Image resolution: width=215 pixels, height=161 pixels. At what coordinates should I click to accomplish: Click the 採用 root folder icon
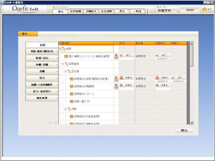(64, 49)
